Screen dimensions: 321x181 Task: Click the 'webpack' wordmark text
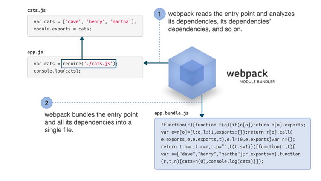(x=247, y=73)
